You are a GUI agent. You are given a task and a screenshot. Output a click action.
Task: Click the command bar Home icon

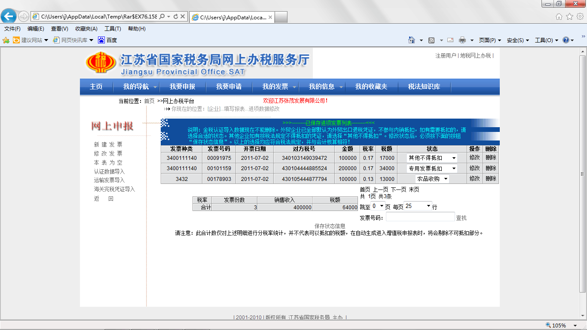412,40
